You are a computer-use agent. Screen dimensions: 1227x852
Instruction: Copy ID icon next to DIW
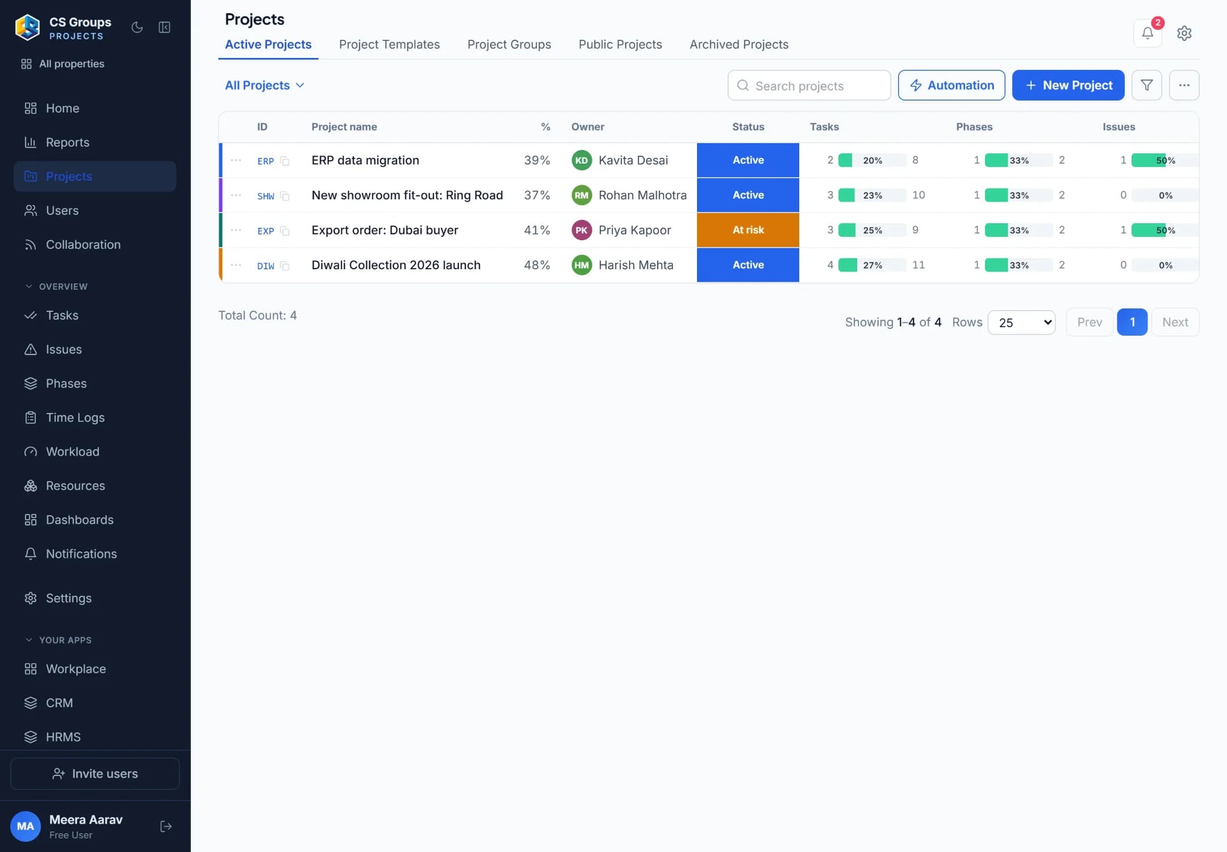coord(285,266)
